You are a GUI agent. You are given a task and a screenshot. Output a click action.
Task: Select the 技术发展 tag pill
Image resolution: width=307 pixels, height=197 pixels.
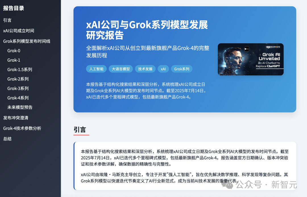145,69
